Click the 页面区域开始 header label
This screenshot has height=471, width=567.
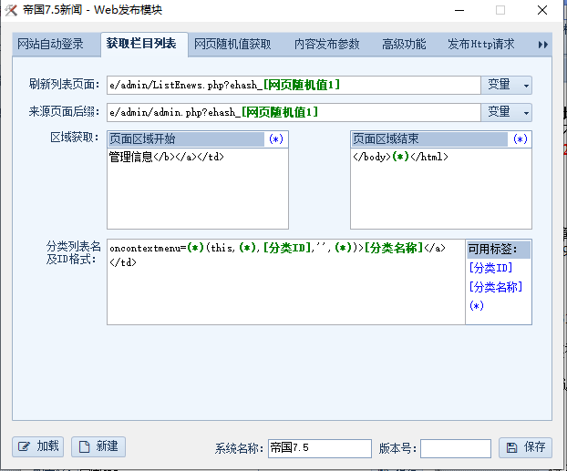[187, 139]
